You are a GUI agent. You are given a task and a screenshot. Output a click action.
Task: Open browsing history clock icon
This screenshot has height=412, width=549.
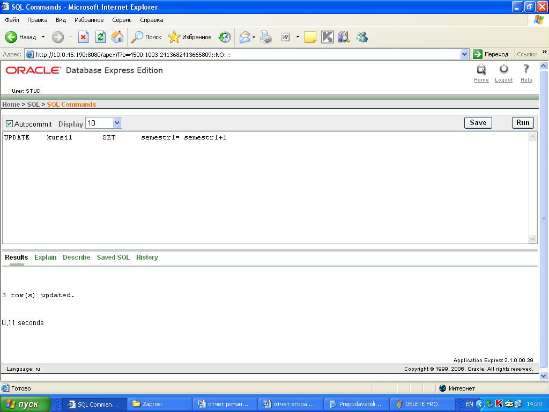click(225, 37)
